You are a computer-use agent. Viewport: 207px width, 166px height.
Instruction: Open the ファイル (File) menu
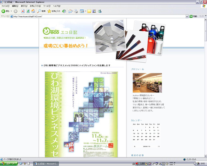coord(5,6)
